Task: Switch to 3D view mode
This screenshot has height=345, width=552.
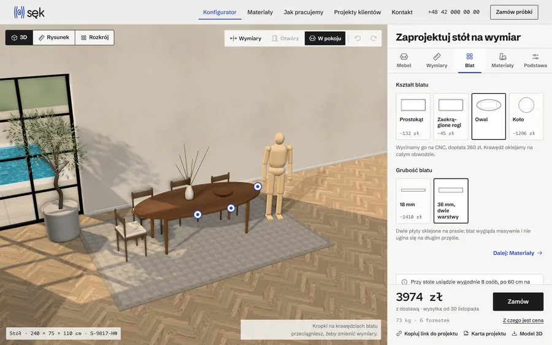Action: 20,37
